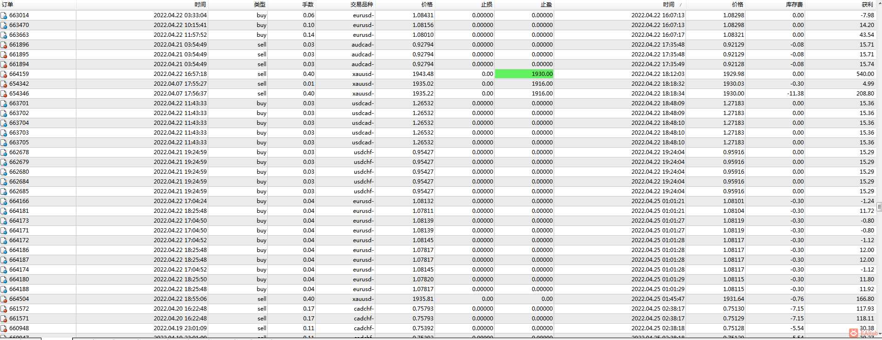This screenshot has height=340, width=882.
Task: Click the order icon beside 664171
Action: [x=4, y=231]
